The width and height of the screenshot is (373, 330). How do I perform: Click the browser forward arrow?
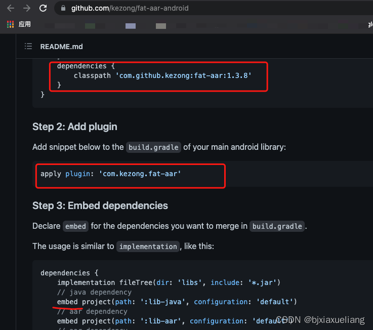(x=27, y=8)
